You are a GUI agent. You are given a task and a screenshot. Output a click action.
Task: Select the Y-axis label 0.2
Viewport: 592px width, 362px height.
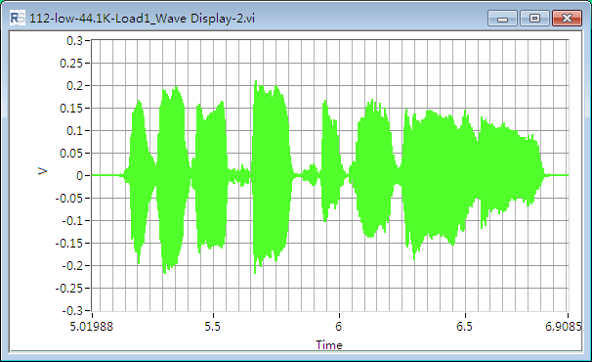coord(74,85)
